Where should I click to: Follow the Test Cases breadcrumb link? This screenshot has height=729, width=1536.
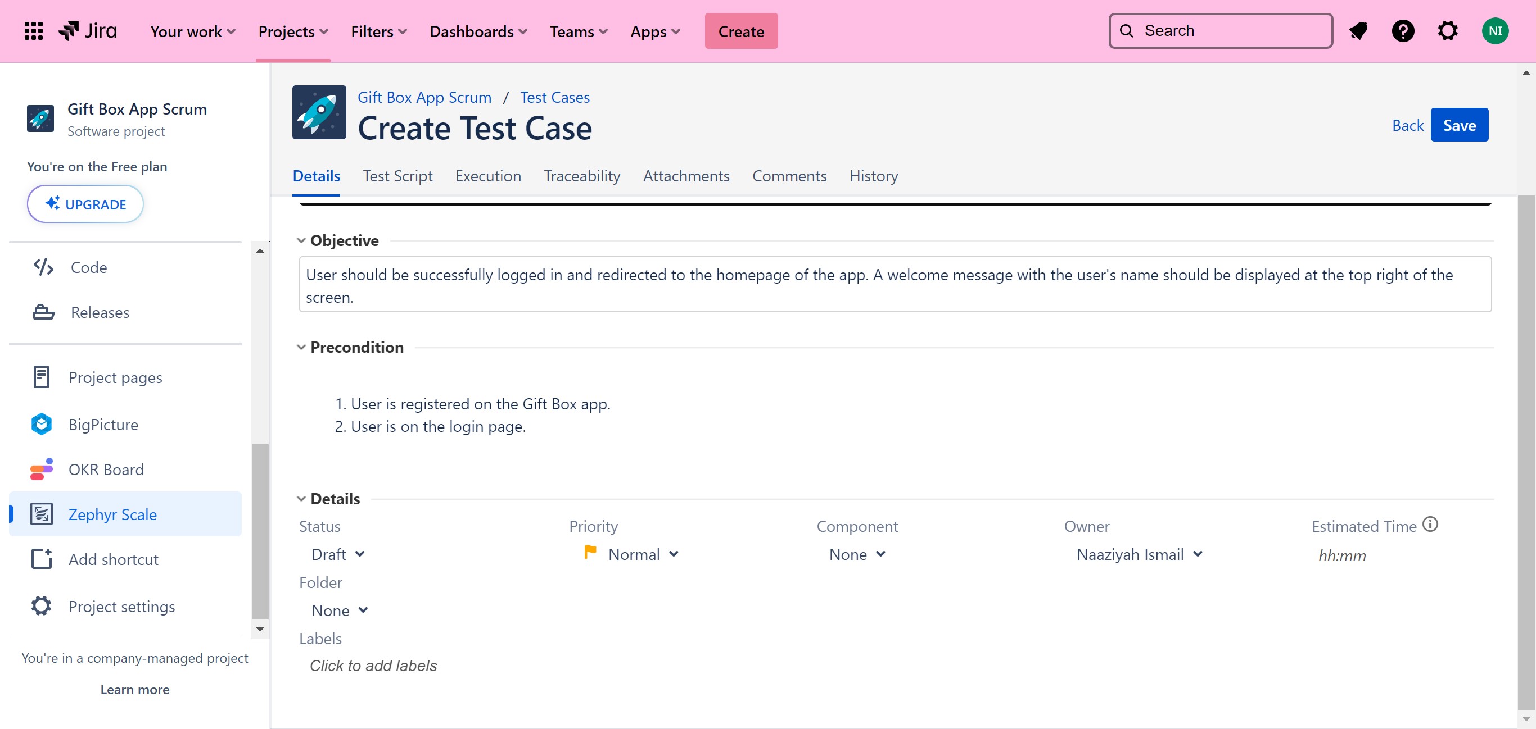coord(554,98)
